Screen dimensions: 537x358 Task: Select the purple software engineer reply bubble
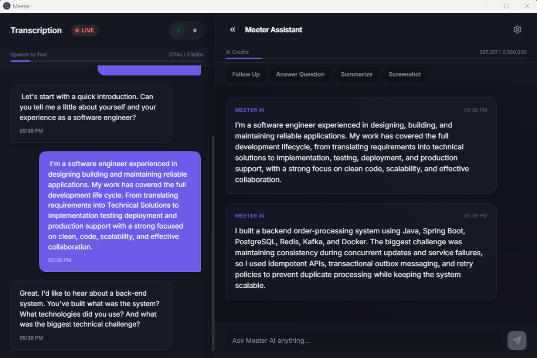[120, 212]
